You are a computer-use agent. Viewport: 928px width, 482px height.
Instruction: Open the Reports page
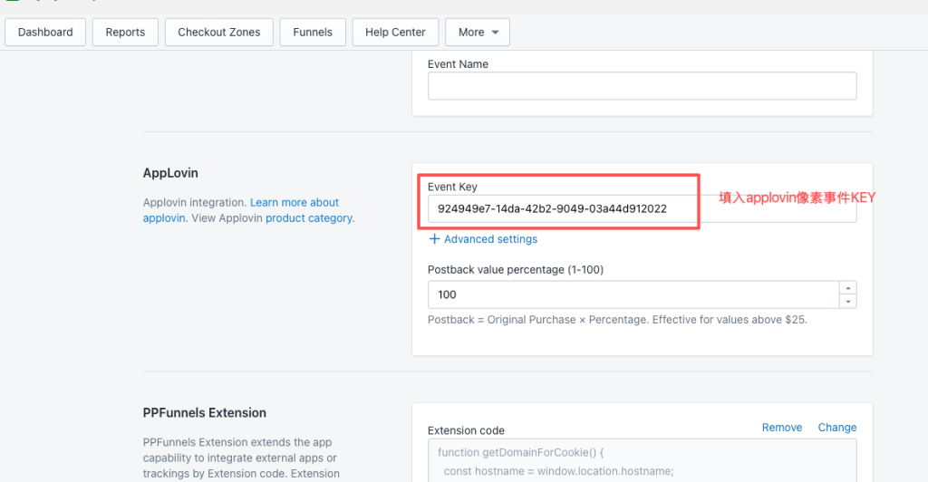click(x=125, y=33)
